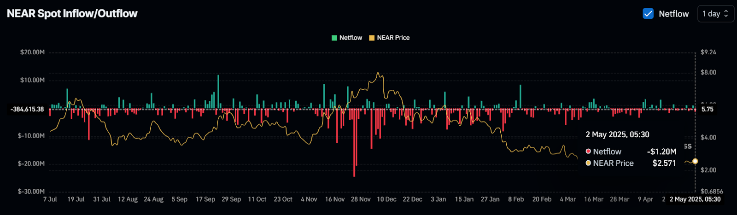Image resolution: width=737 pixels, height=215 pixels.
Task: Click the $-20.00M y-axis label
Action: click(31, 164)
